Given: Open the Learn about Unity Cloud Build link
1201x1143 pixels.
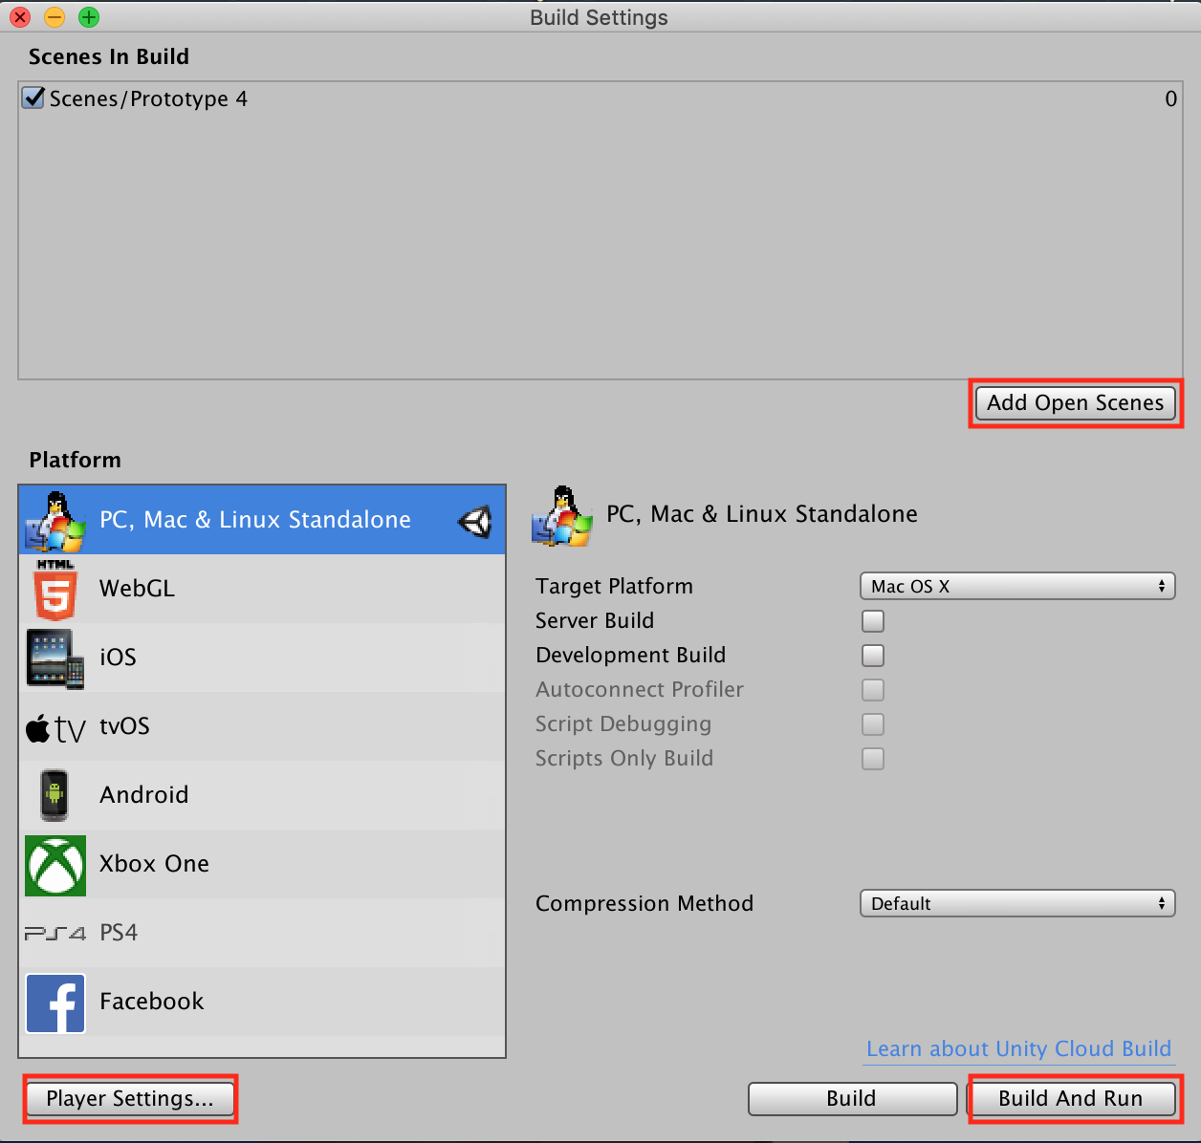Looking at the screenshot, I should [1018, 1049].
